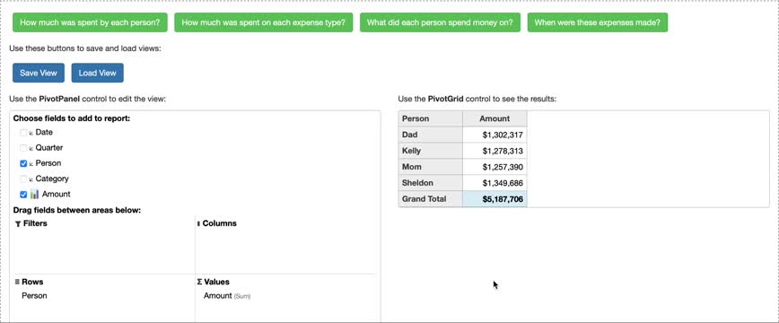This screenshot has width=779, height=323.
Task: Select the Amount (Sum) item in Values
Action: point(227,296)
